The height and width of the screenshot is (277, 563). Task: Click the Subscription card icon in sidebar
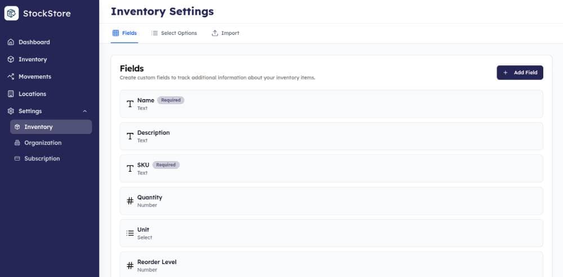coord(17,159)
